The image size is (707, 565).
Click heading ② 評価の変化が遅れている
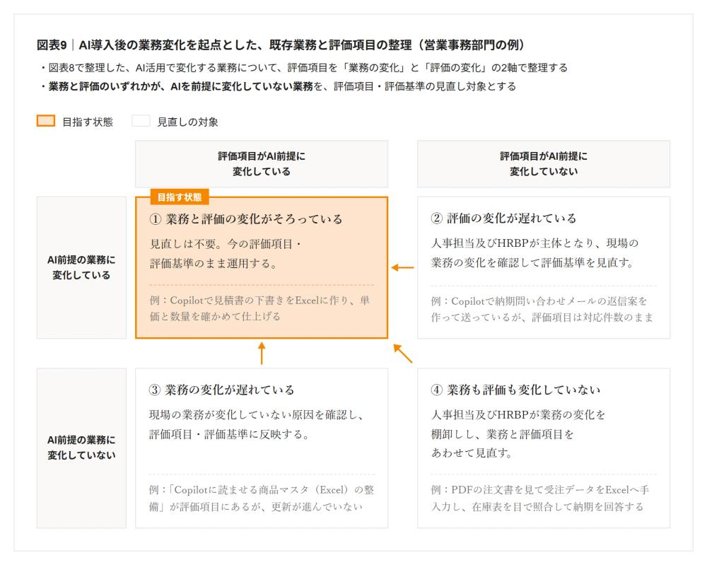pyautogui.click(x=503, y=219)
